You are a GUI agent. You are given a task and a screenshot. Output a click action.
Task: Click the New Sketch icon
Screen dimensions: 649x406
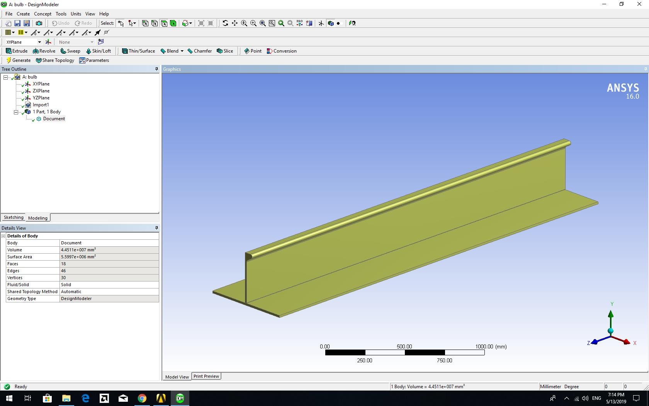point(101,42)
